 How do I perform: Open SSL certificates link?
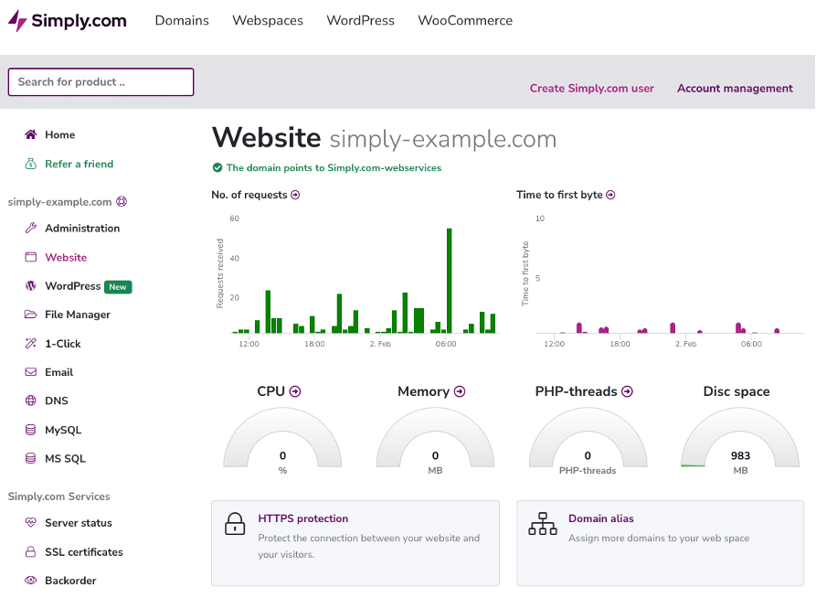click(x=84, y=551)
